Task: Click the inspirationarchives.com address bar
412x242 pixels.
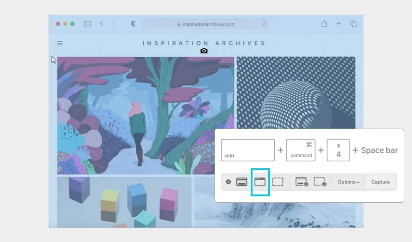Action: click(x=206, y=24)
